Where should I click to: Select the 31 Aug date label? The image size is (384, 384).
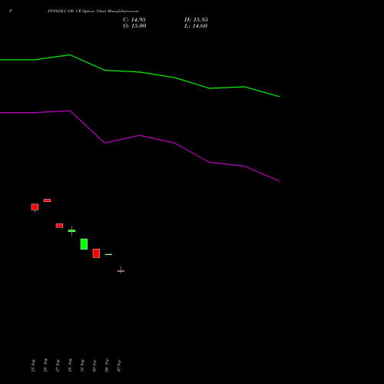click(x=82, y=366)
